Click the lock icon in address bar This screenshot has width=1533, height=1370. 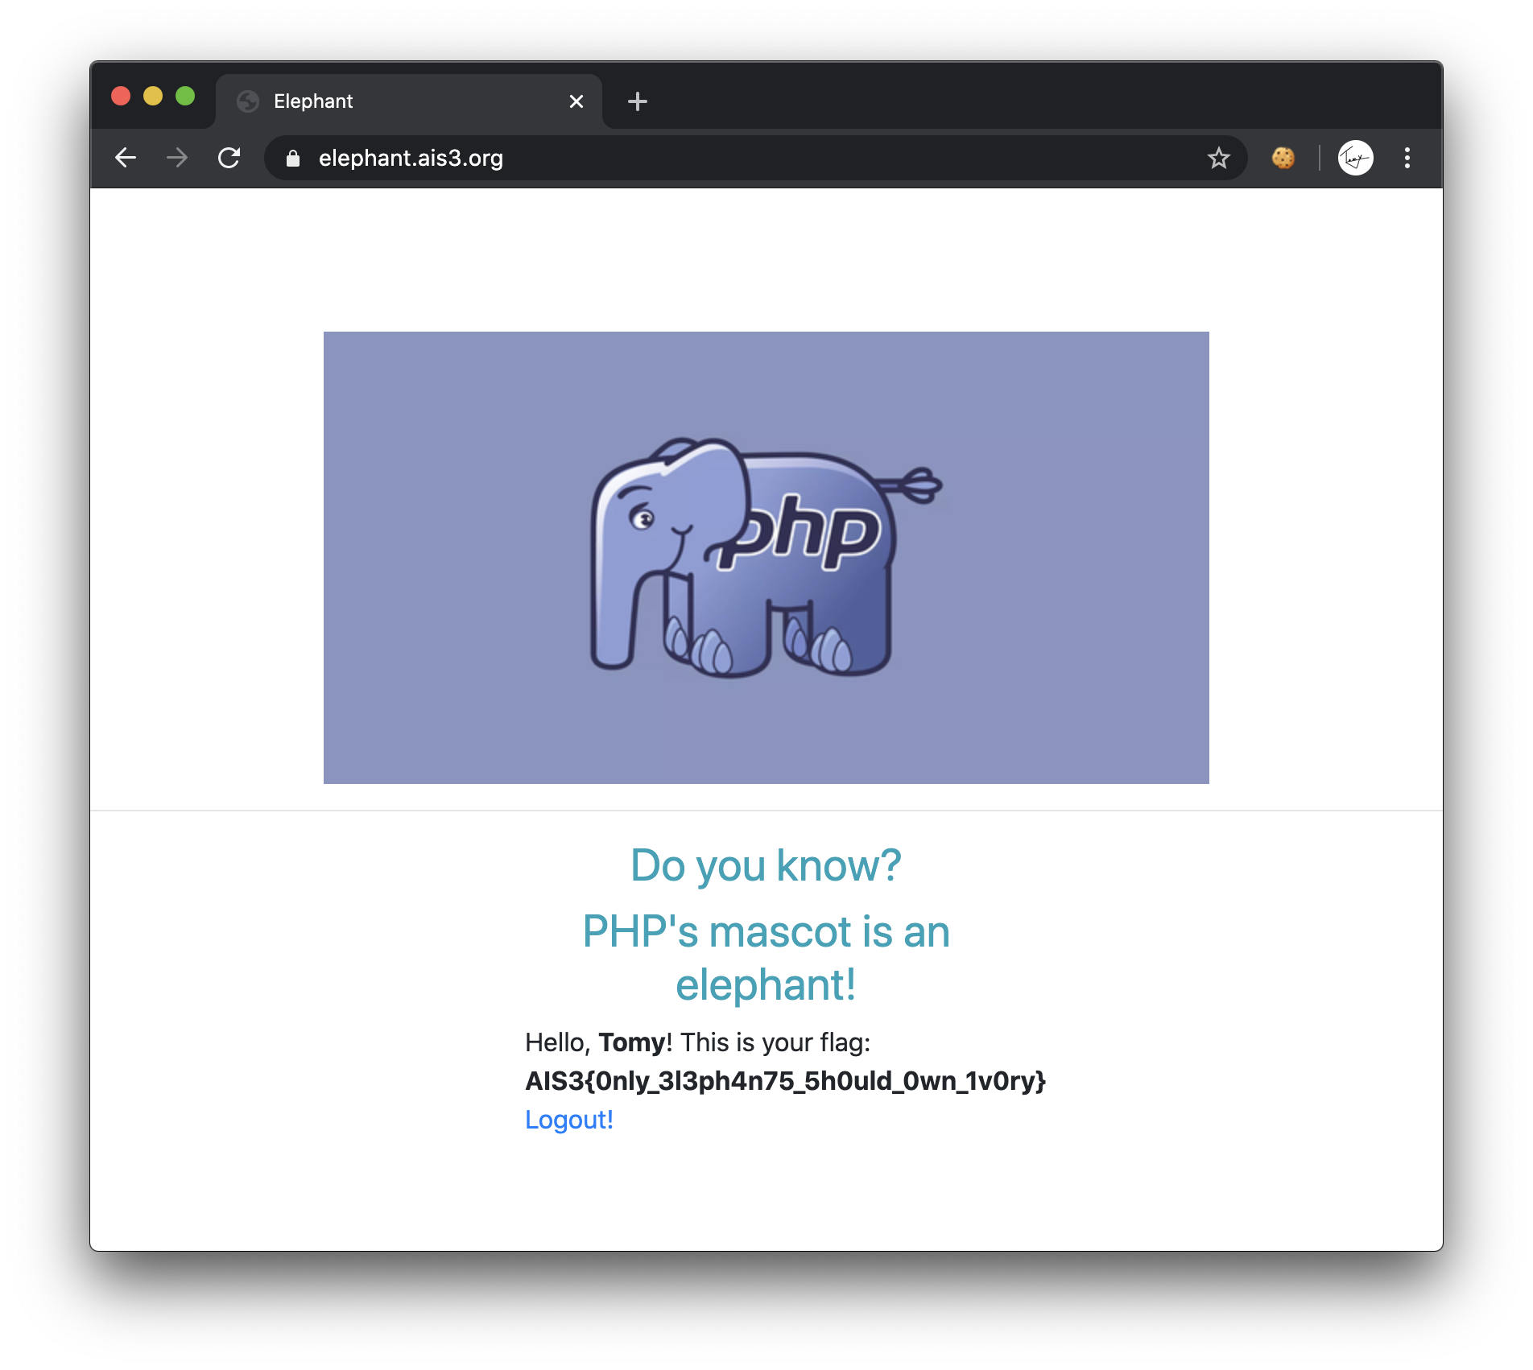[x=293, y=159]
